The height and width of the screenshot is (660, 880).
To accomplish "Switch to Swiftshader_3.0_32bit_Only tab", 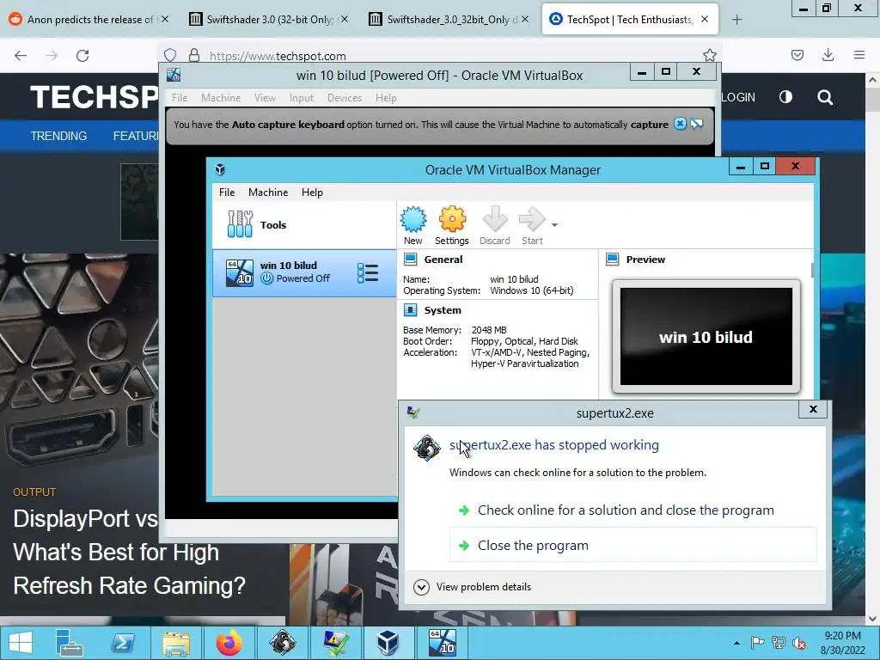I will point(449,19).
